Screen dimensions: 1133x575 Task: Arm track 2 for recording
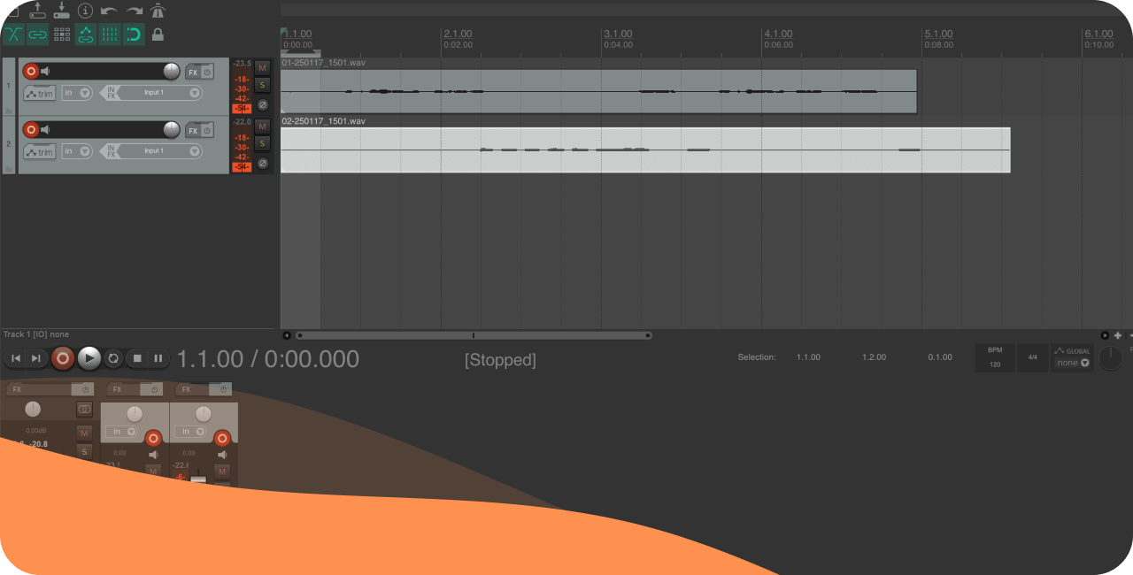point(31,130)
